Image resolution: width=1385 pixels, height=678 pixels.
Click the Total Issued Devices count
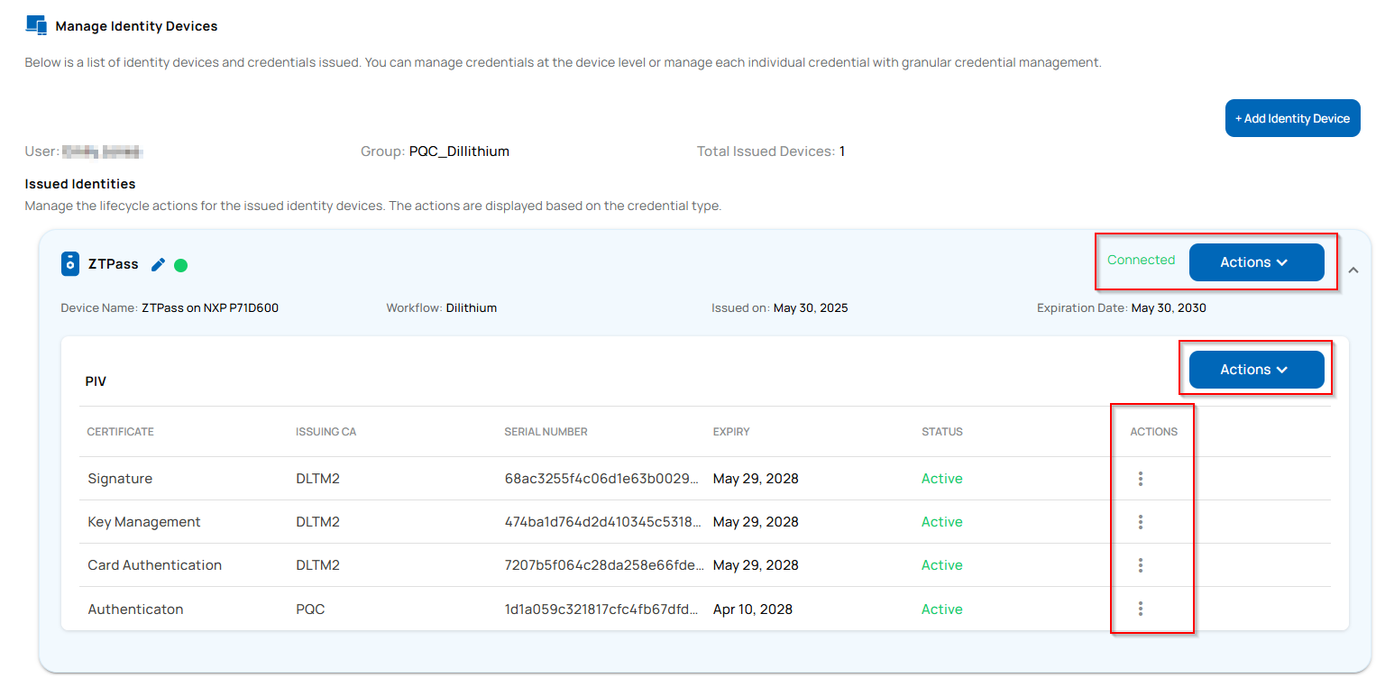(x=842, y=151)
